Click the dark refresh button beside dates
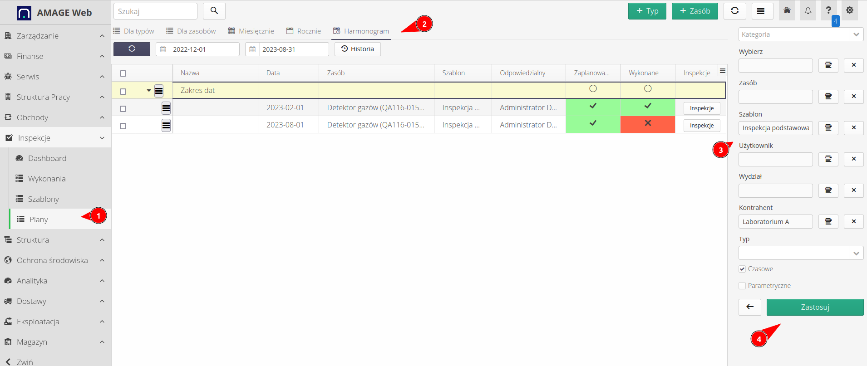Image resolution: width=867 pixels, height=366 pixels. pos(132,49)
